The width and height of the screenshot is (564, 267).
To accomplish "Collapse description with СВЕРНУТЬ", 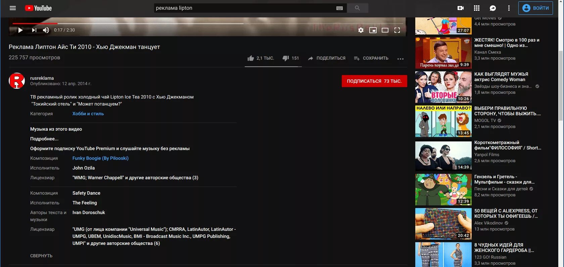I will click(41, 256).
